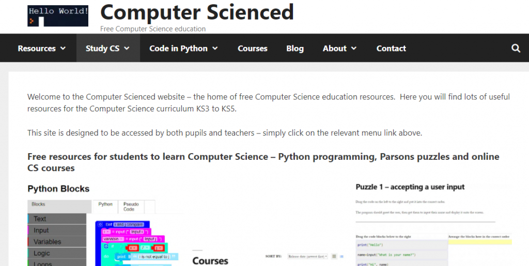Expand the Study CS dropdown arrow
The image size is (529, 266).
[x=127, y=48]
